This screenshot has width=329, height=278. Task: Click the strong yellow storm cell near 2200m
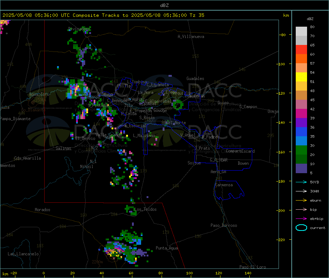click(x=113, y=253)
